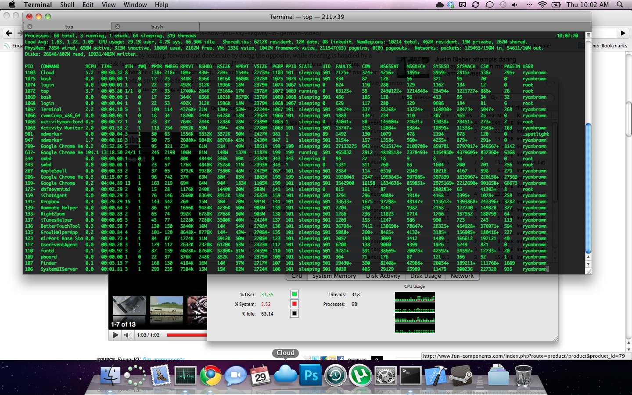Open System Preferences gear in Dock

(x=386, y=376)
